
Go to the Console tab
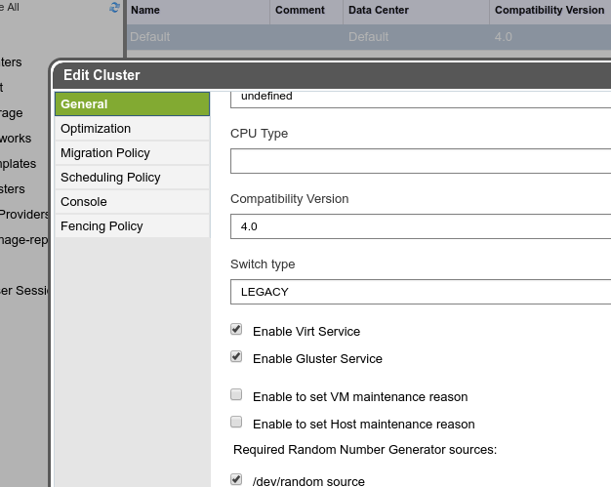click(x=132, y=202)
